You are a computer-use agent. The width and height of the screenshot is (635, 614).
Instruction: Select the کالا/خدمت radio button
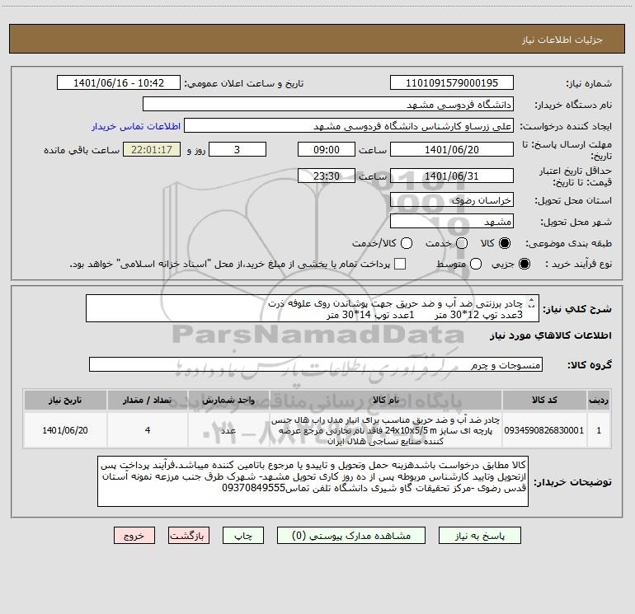click(x=407, y=243)
